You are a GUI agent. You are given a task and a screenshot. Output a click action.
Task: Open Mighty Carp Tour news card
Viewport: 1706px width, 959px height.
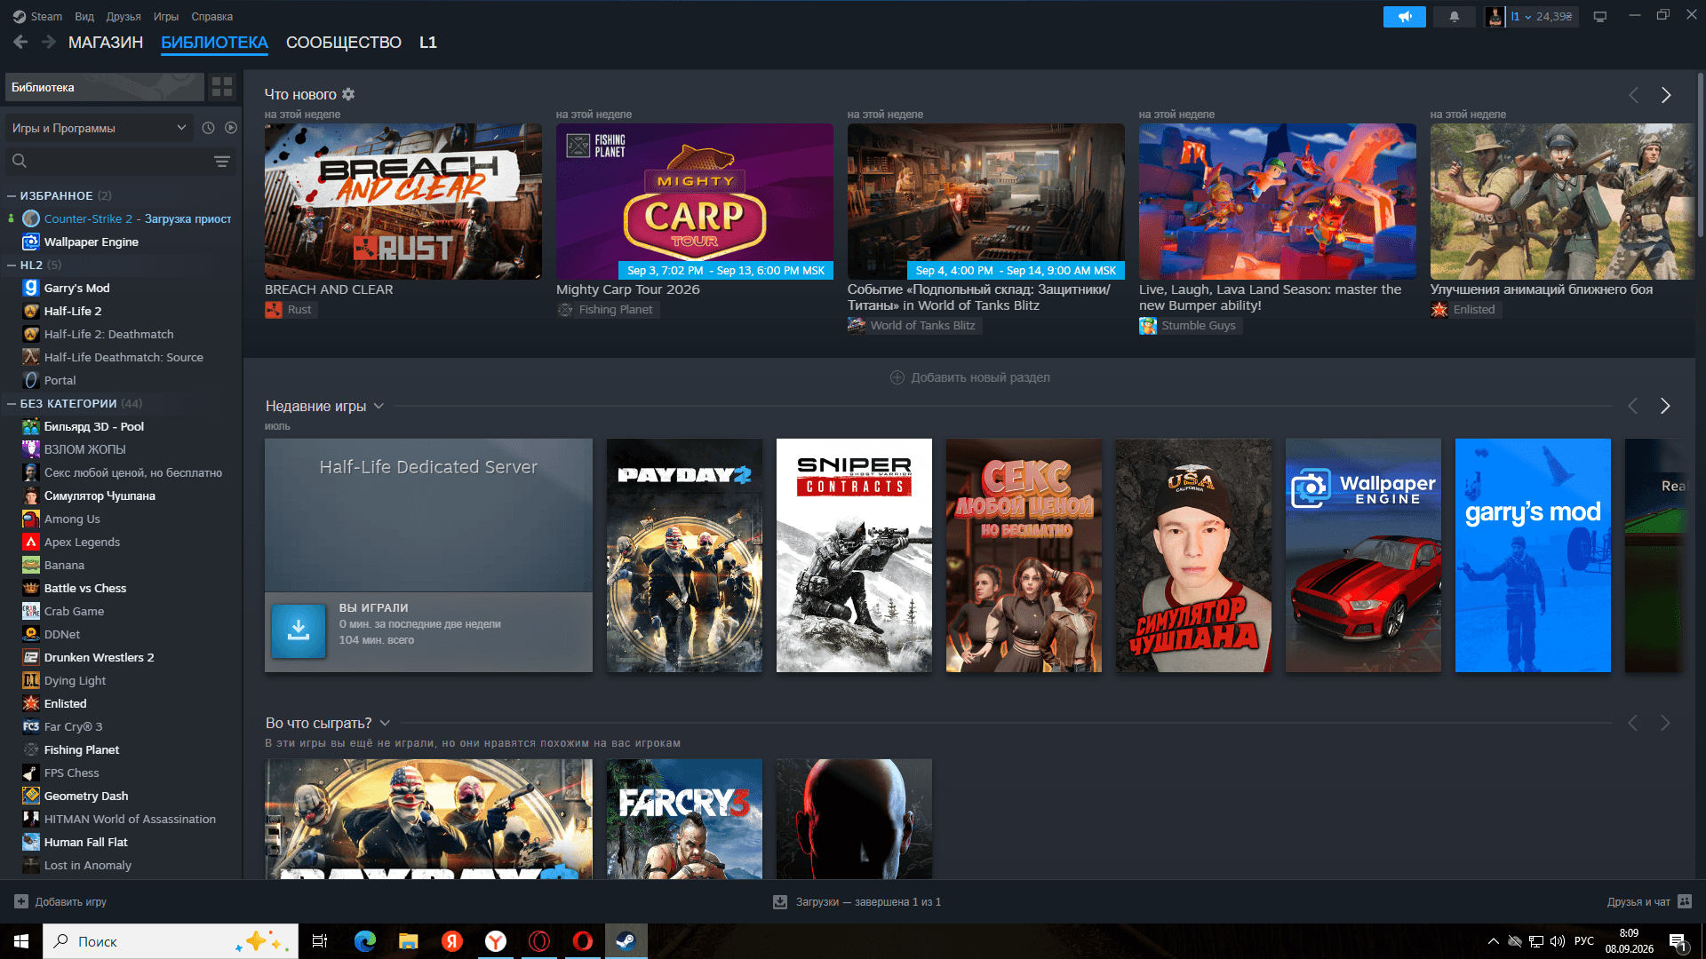(x=695, y=202)
